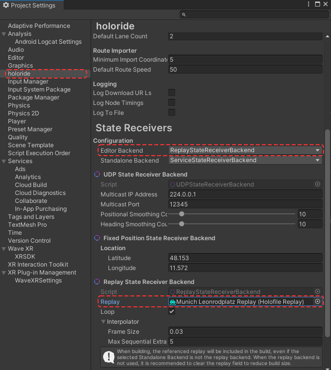Click the UDP State Receiver Backend circle icon
The image size is (331, 370).
(x=97, y=174)
